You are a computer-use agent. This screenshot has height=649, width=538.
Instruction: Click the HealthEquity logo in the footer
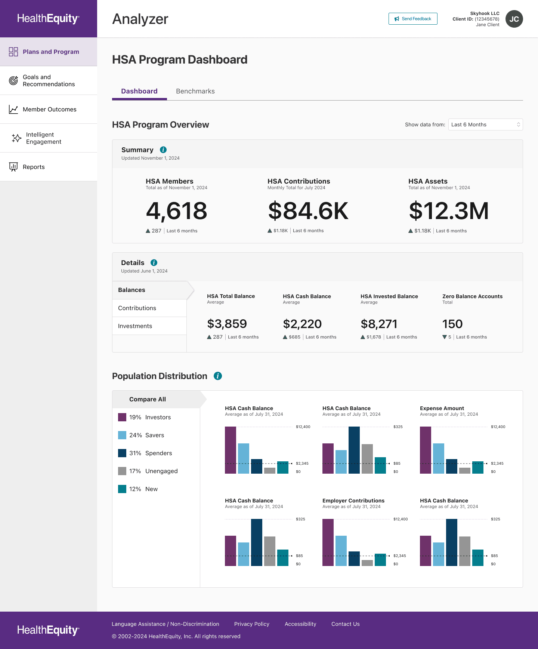(x=48, y=630)
